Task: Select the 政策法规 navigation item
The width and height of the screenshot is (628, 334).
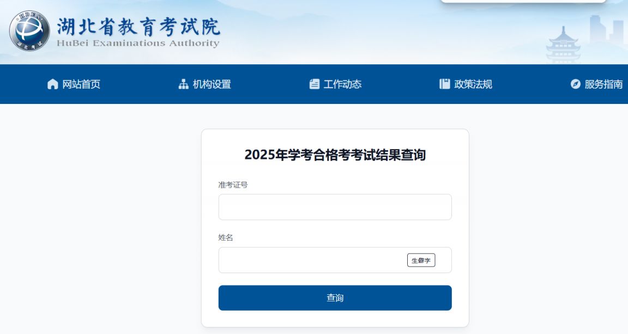Action: click(x=473, y=84)
